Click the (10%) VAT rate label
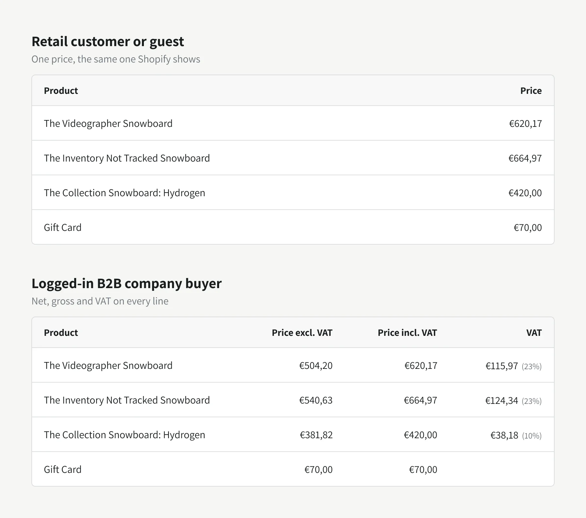 pyautogui.click(x=532, y=436)
